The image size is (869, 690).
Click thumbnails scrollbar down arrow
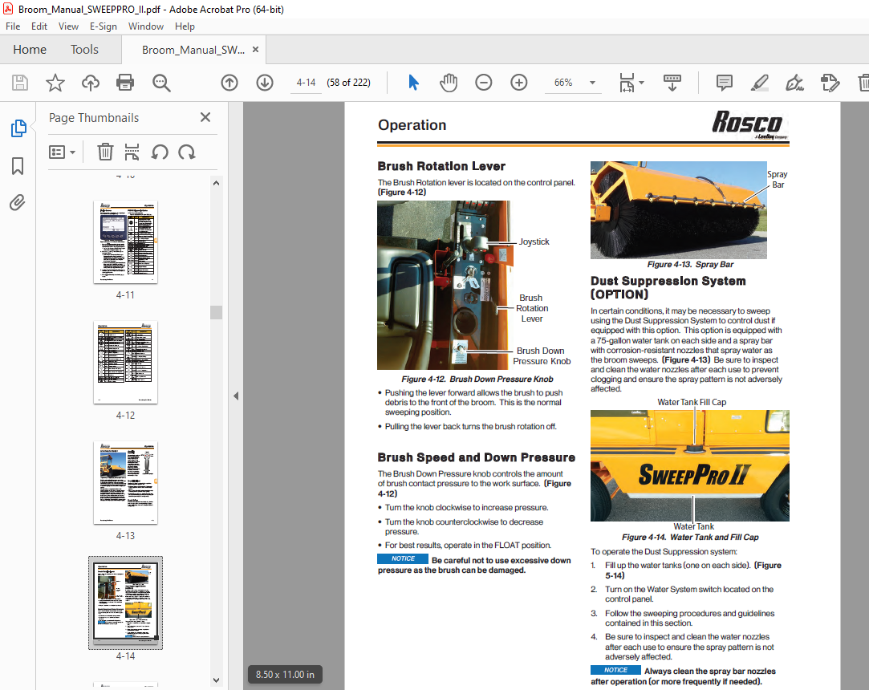click(x=216, y=680)
